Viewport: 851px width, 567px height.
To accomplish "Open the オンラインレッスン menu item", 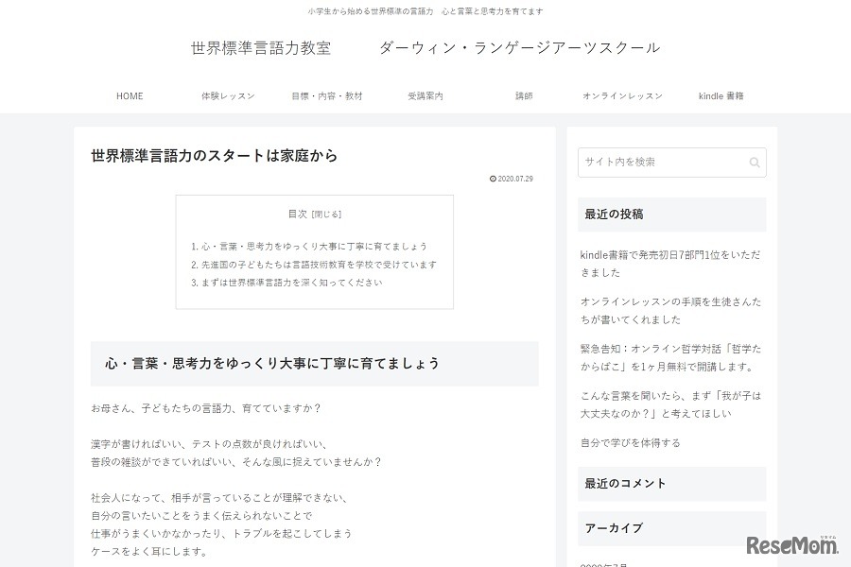I will pyautogui.click(x=622, y=96).
